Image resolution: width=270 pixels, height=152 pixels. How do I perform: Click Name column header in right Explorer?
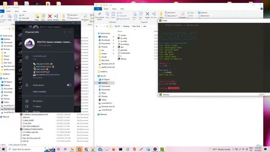120,31
